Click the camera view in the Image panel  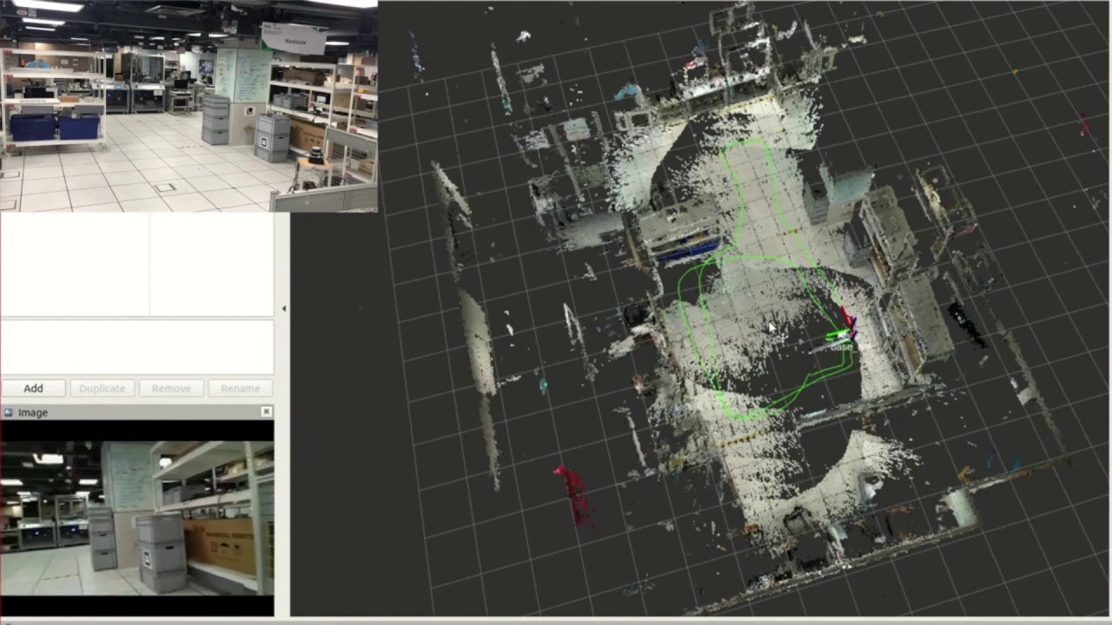point(137,518)
